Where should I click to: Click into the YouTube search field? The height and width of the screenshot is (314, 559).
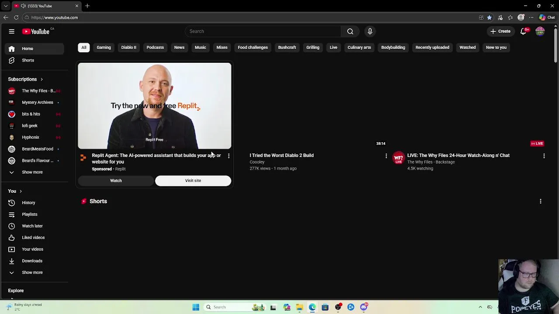[263, 31]
